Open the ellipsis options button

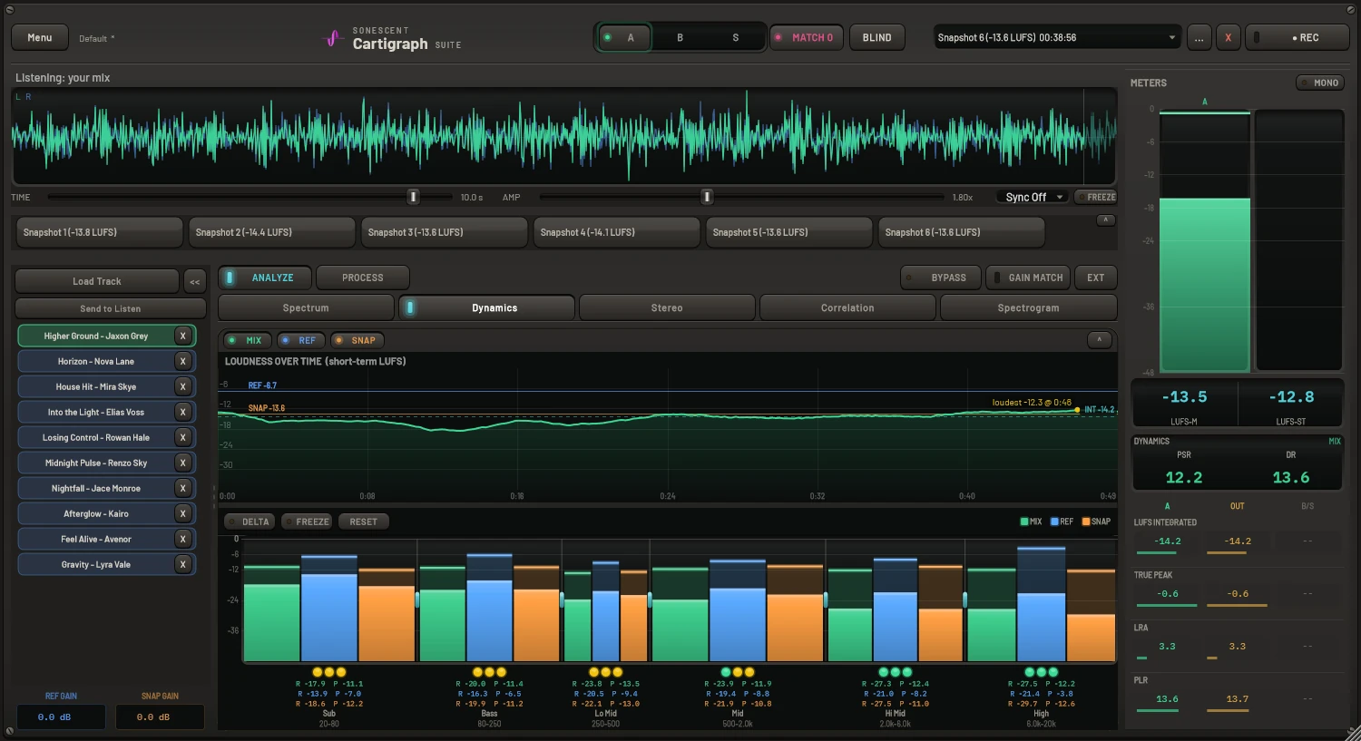point(1199,37)
